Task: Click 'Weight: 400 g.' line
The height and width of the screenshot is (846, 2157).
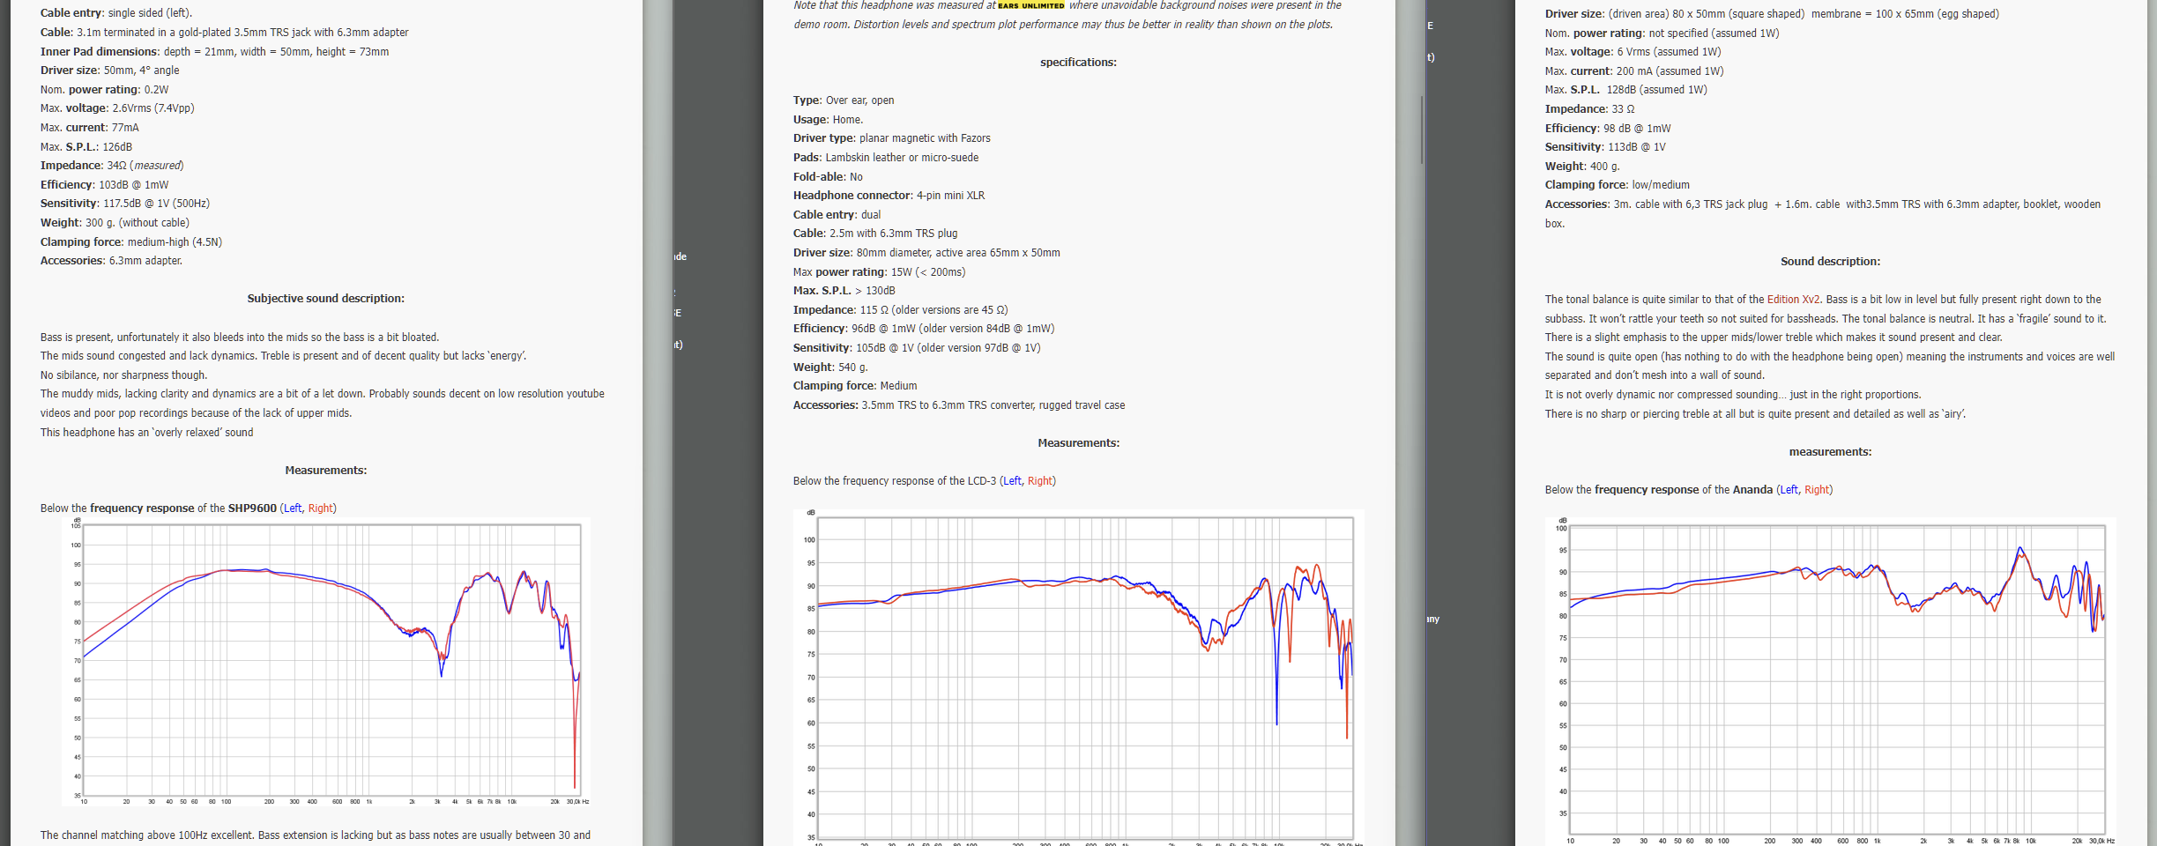Action: tap(1582, 167)
